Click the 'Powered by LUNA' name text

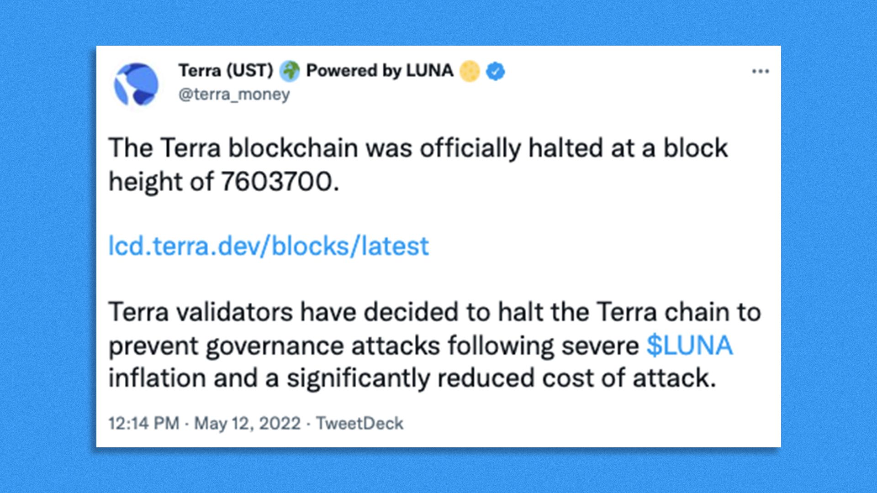pos(380,71)
